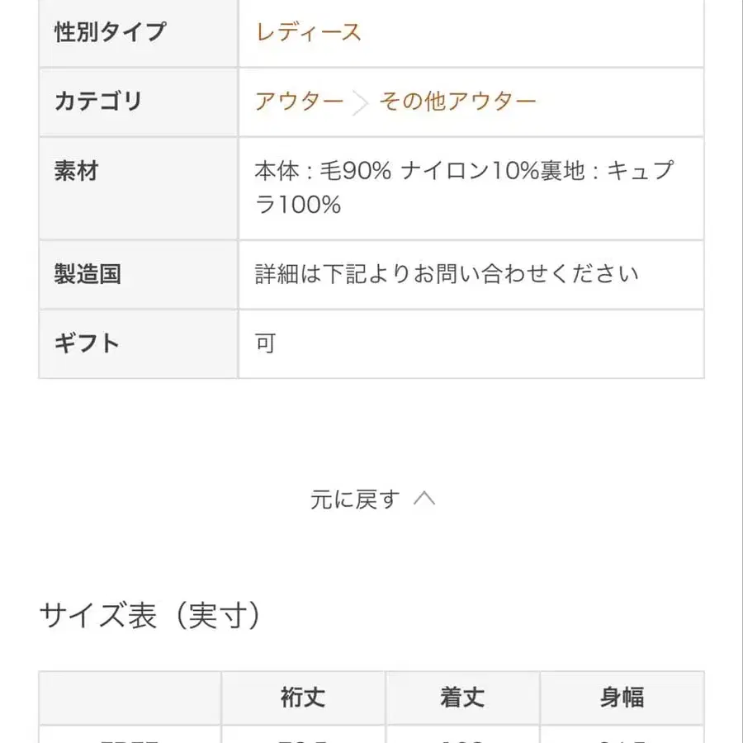Click the upward caret icon next to 元に戻す
This screenshot has width=743, height=743.
point(424,497)
